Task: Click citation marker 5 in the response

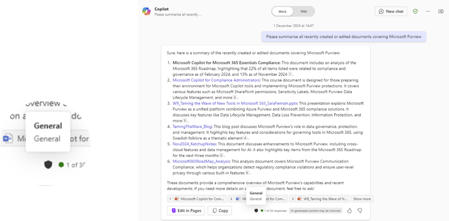Action: [221, 156]
